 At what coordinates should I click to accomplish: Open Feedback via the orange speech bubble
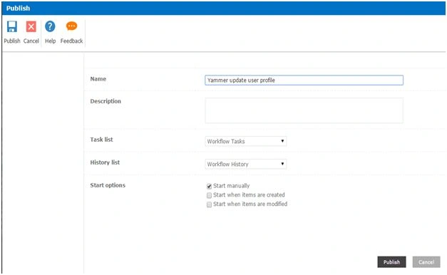point(71,26)
